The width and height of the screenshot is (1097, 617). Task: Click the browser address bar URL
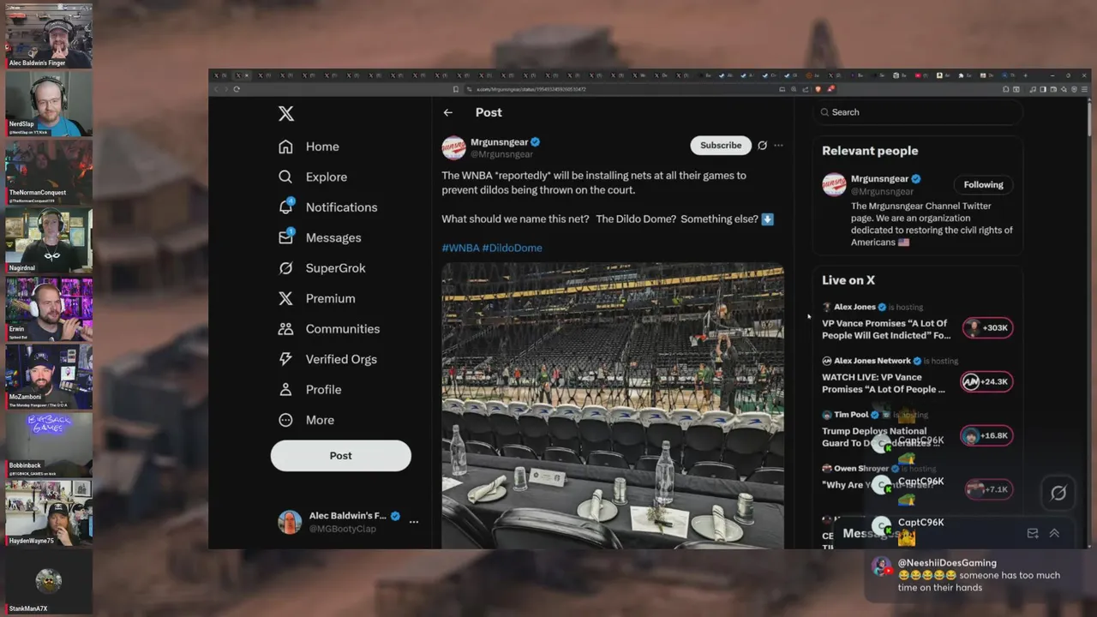point(531,89)
